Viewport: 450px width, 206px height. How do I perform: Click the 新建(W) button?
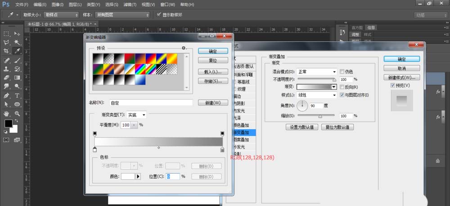pyautogui.click(x=213, y=103)
